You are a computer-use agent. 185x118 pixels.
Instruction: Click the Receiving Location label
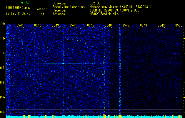69,7
